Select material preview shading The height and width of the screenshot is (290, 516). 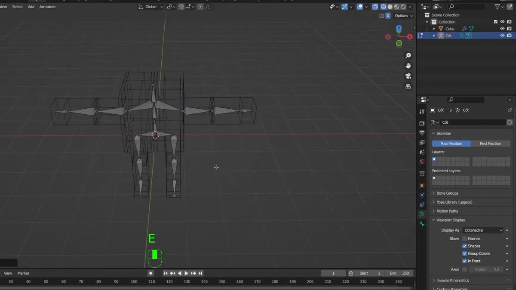tap(396, 7)
